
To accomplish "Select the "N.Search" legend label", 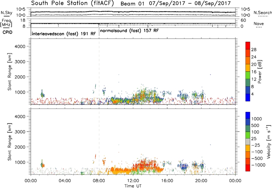I will (262, 13).
